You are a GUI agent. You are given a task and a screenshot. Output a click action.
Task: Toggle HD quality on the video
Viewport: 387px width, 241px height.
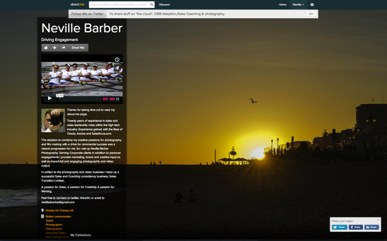coord(112,99)
